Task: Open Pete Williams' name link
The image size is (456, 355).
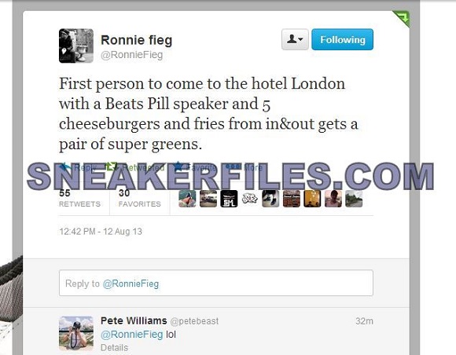Action: [134, 320]
